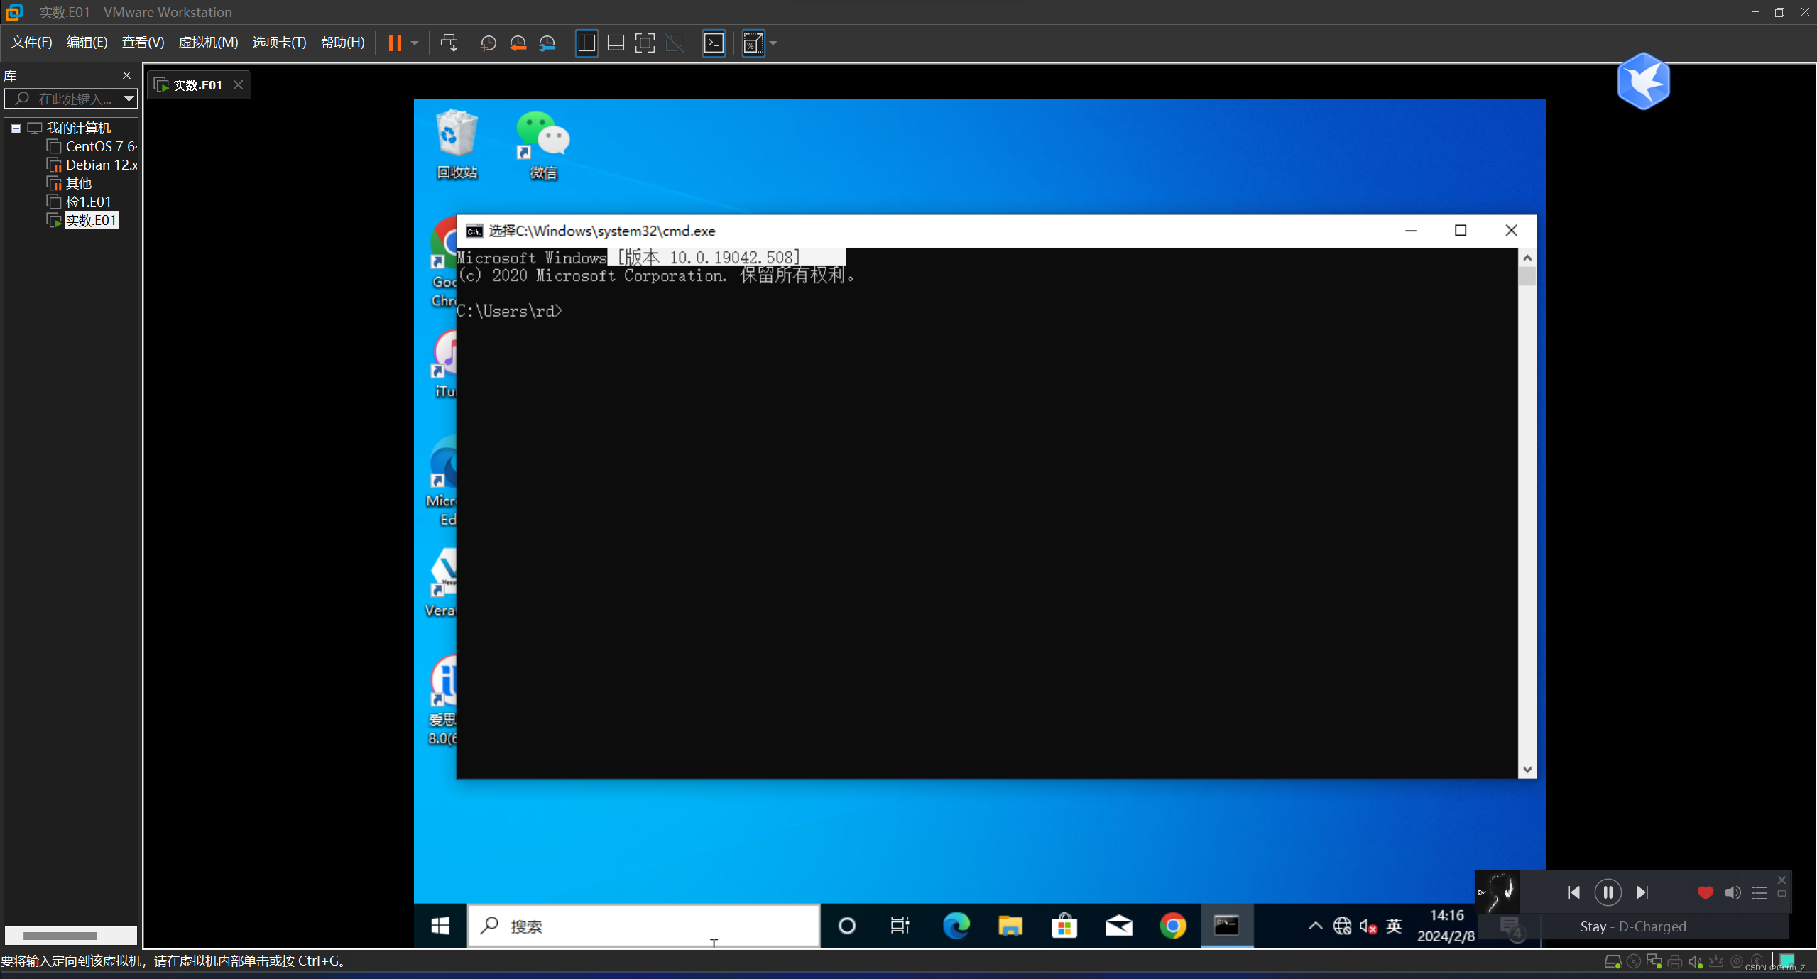Viewport: 1817px width, 979px height.
Task: Skip to next track in music player
Action: (1642, 892)
